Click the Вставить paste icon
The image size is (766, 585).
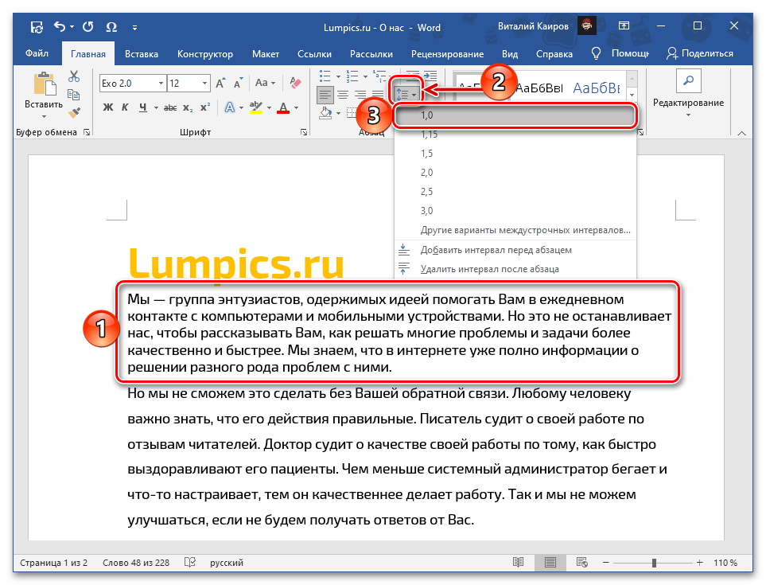click(44, 84)
